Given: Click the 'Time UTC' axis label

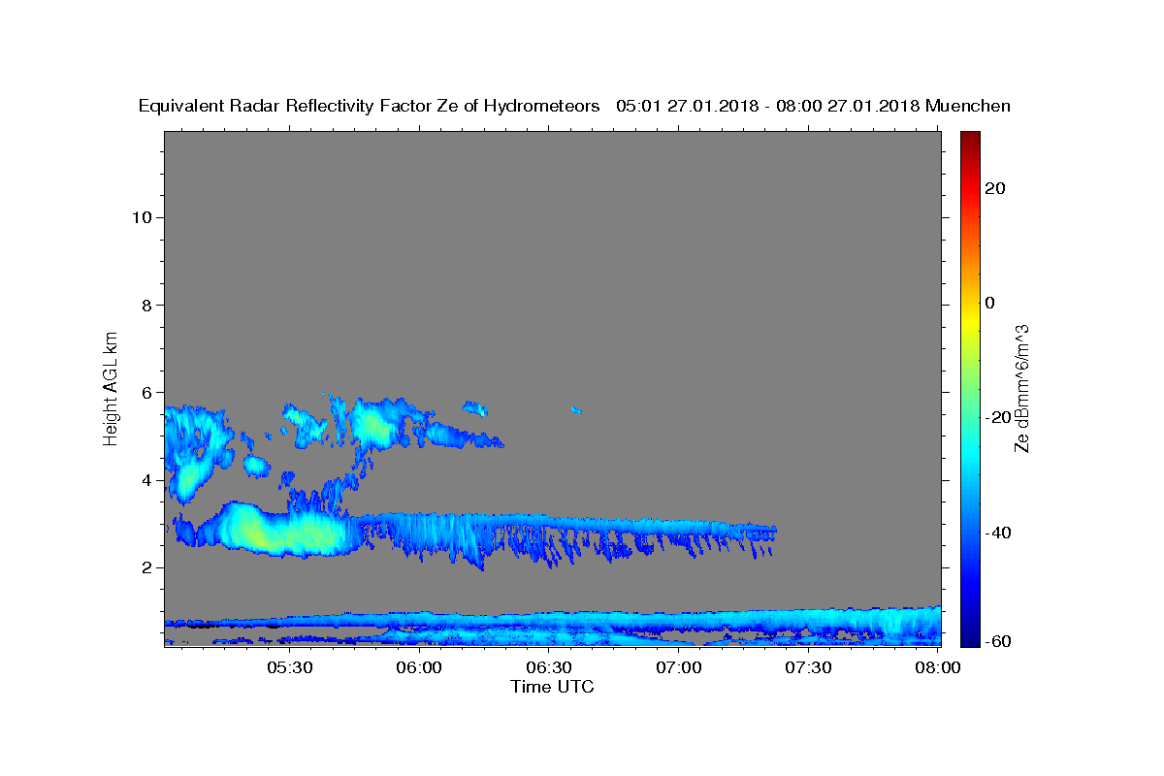Looking at the screenshot, I should pyautogui.click(x=552, y=687).
